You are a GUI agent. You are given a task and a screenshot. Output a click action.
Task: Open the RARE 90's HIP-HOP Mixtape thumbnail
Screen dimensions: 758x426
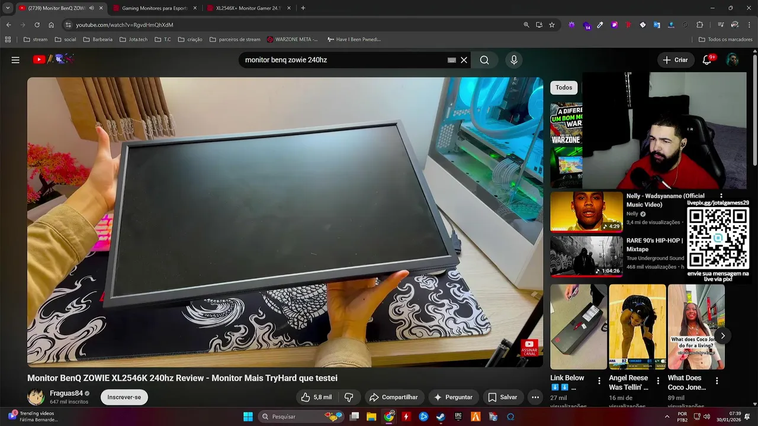[x=586, y=256]
